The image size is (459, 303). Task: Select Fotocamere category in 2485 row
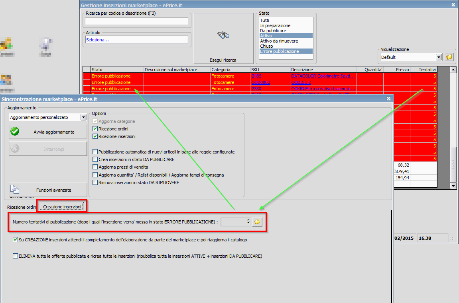click(230, 76)
